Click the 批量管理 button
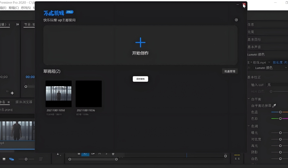The image size is (288, 168). tap(230, 71)
